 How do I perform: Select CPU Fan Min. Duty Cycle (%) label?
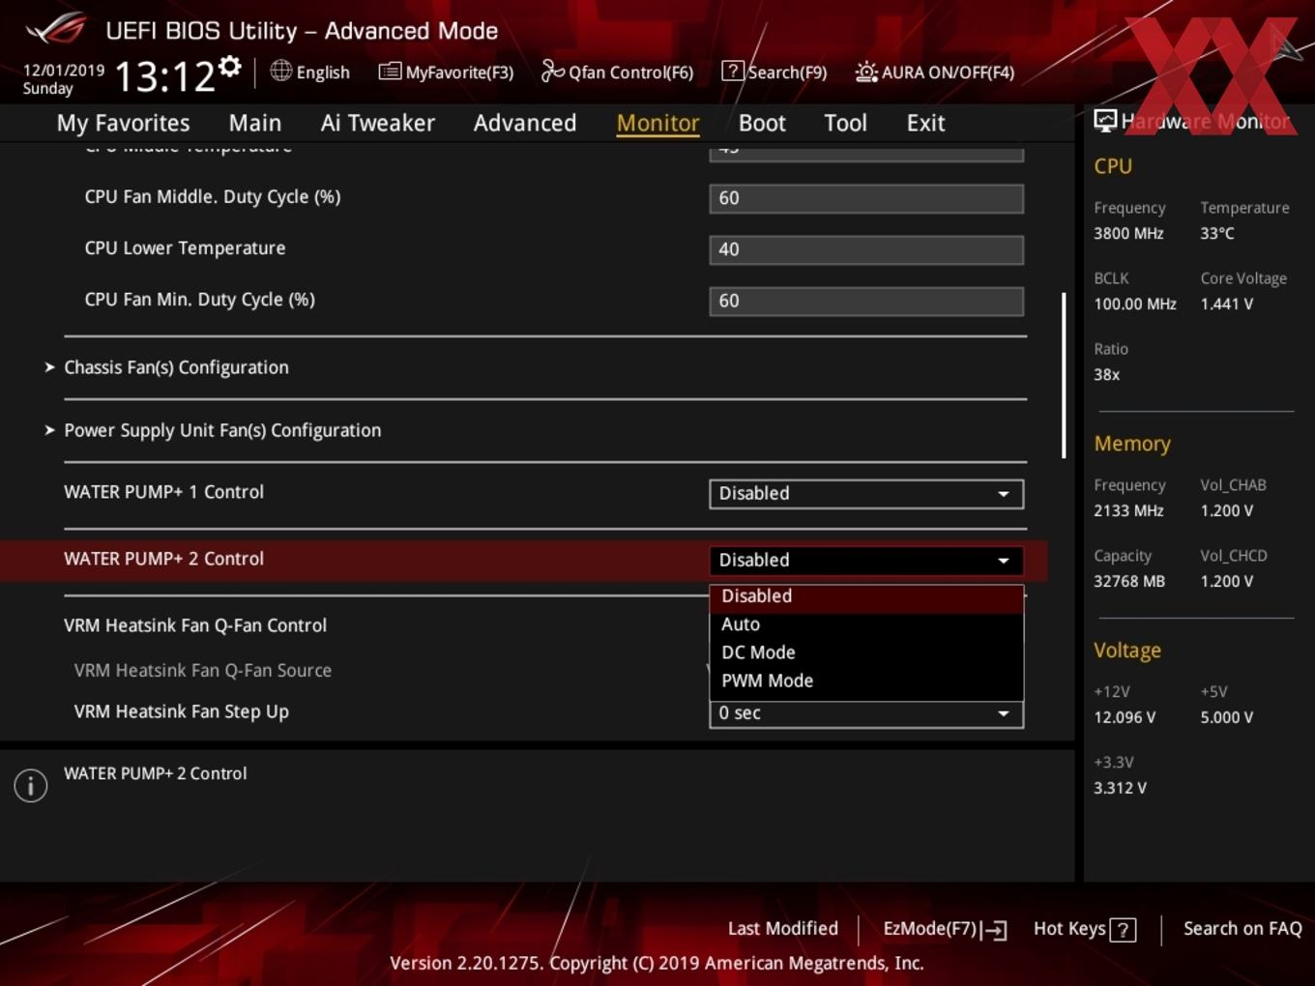[200, 300]
